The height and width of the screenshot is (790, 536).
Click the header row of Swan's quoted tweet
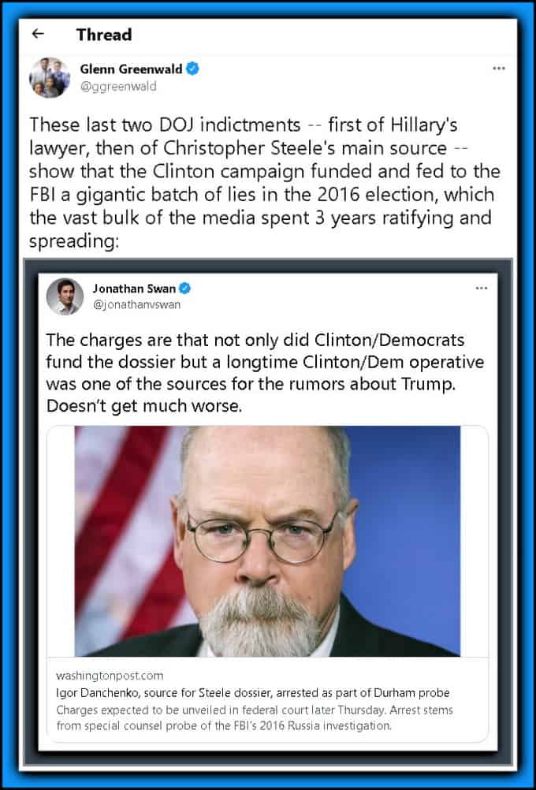[x=267, y=296]
